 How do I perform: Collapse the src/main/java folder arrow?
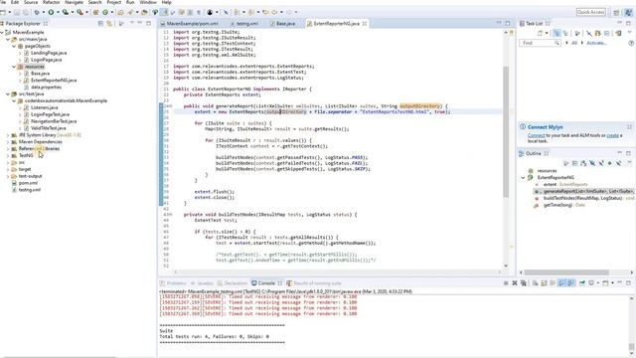pyautogui.click(x=8, y=39)
